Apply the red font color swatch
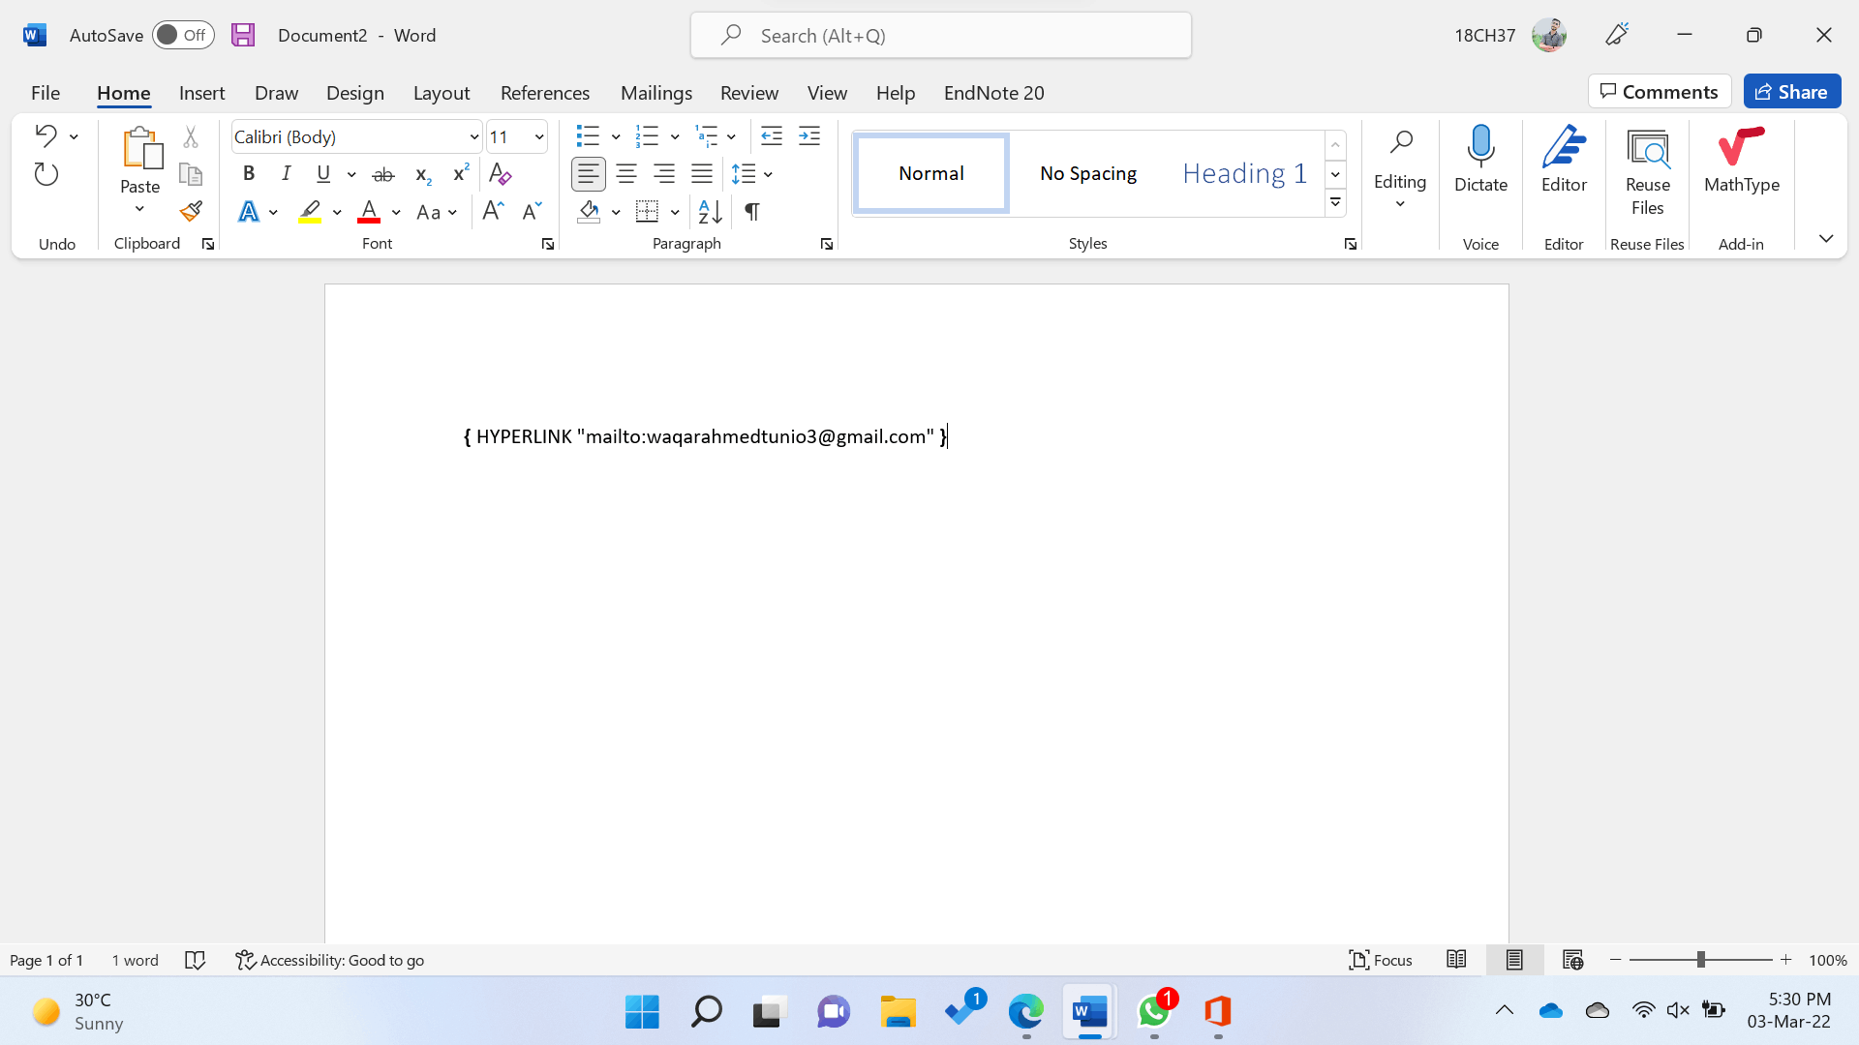 [x=369, y=211]
